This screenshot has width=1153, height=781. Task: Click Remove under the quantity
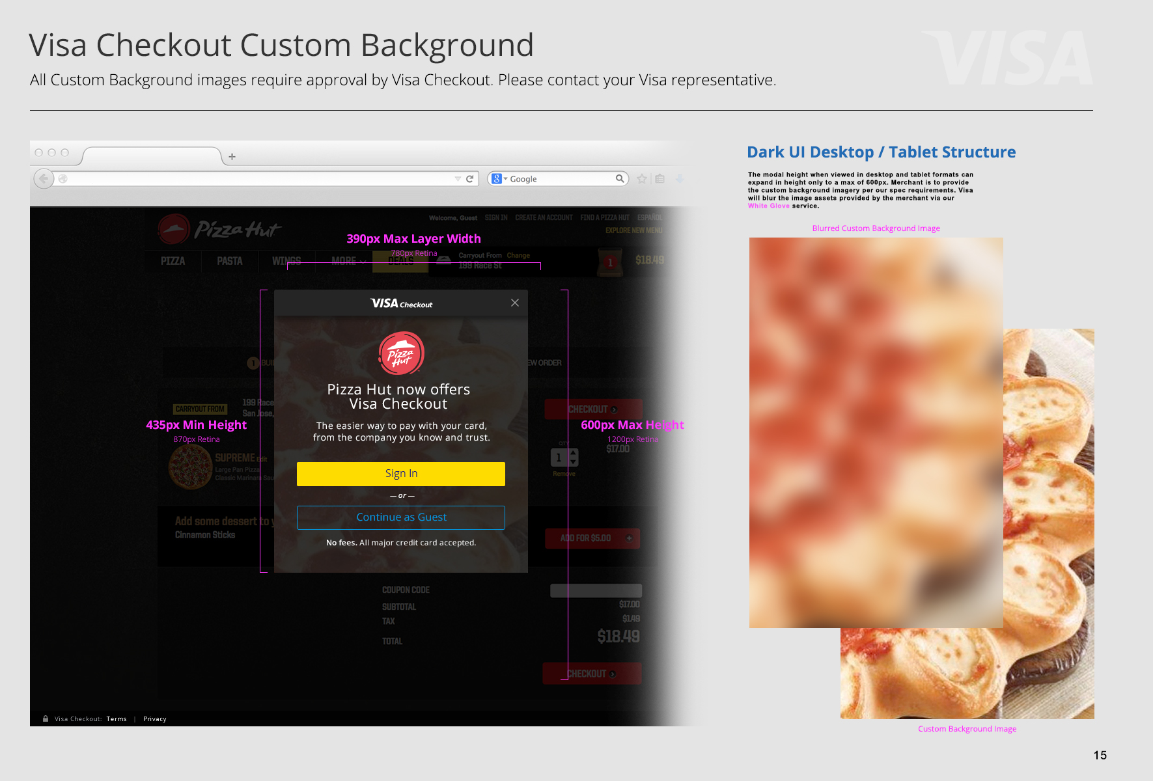click(x=564, y=474)
